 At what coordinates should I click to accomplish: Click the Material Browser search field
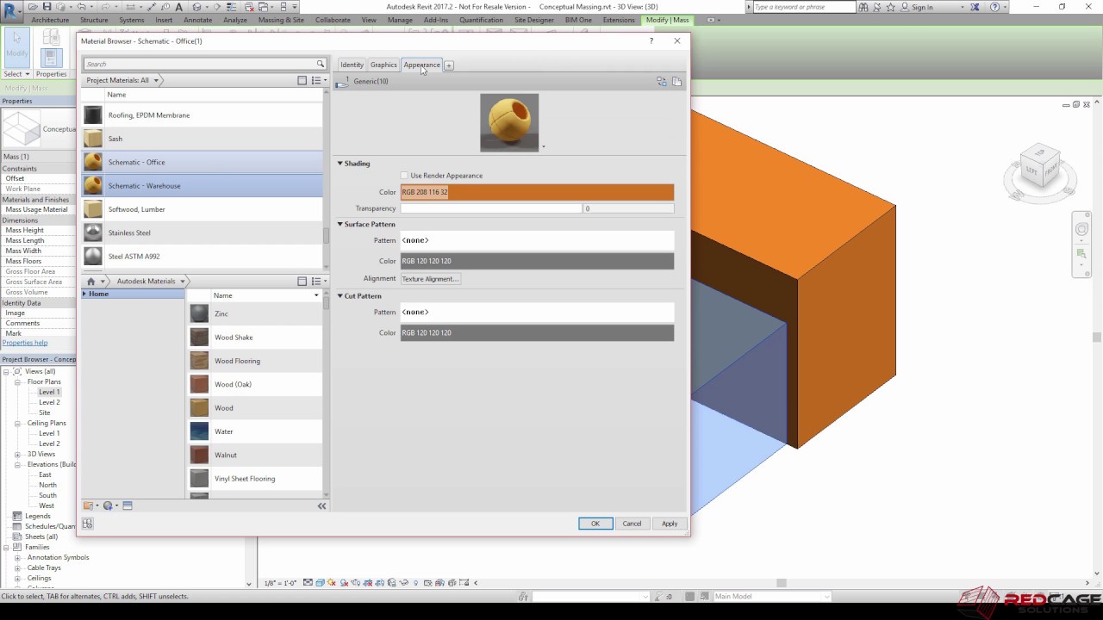[x=199, y=64]
